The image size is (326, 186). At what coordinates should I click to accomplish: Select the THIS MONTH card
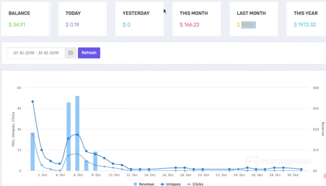197,19
